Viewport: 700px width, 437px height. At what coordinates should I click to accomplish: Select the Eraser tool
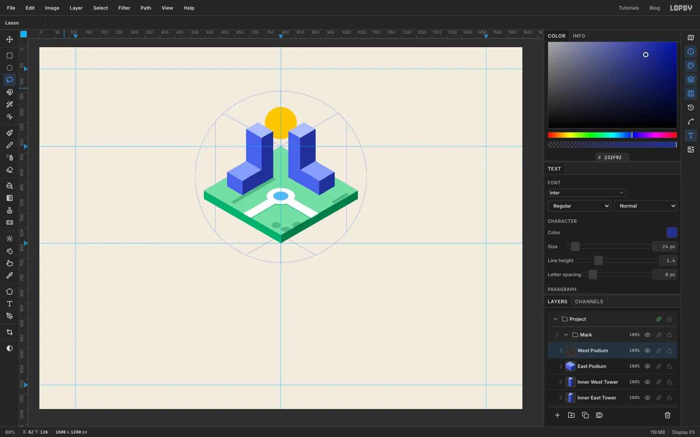click(x=10, y=170)
